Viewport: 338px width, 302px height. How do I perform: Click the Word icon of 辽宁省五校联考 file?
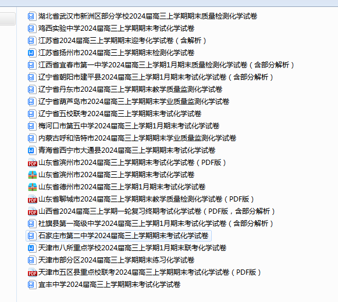[31, 114]
